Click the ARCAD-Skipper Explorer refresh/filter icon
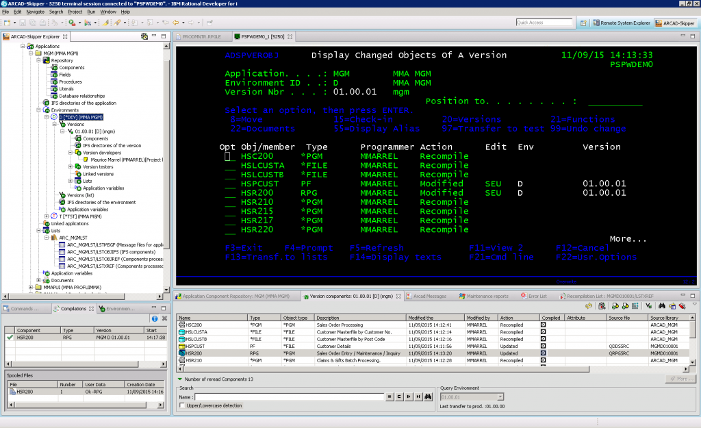701x428 pixels. click(144, 36)
